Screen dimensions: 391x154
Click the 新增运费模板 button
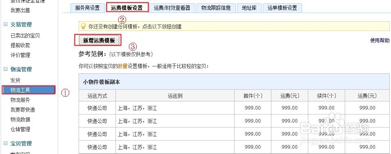click(99, 40)
